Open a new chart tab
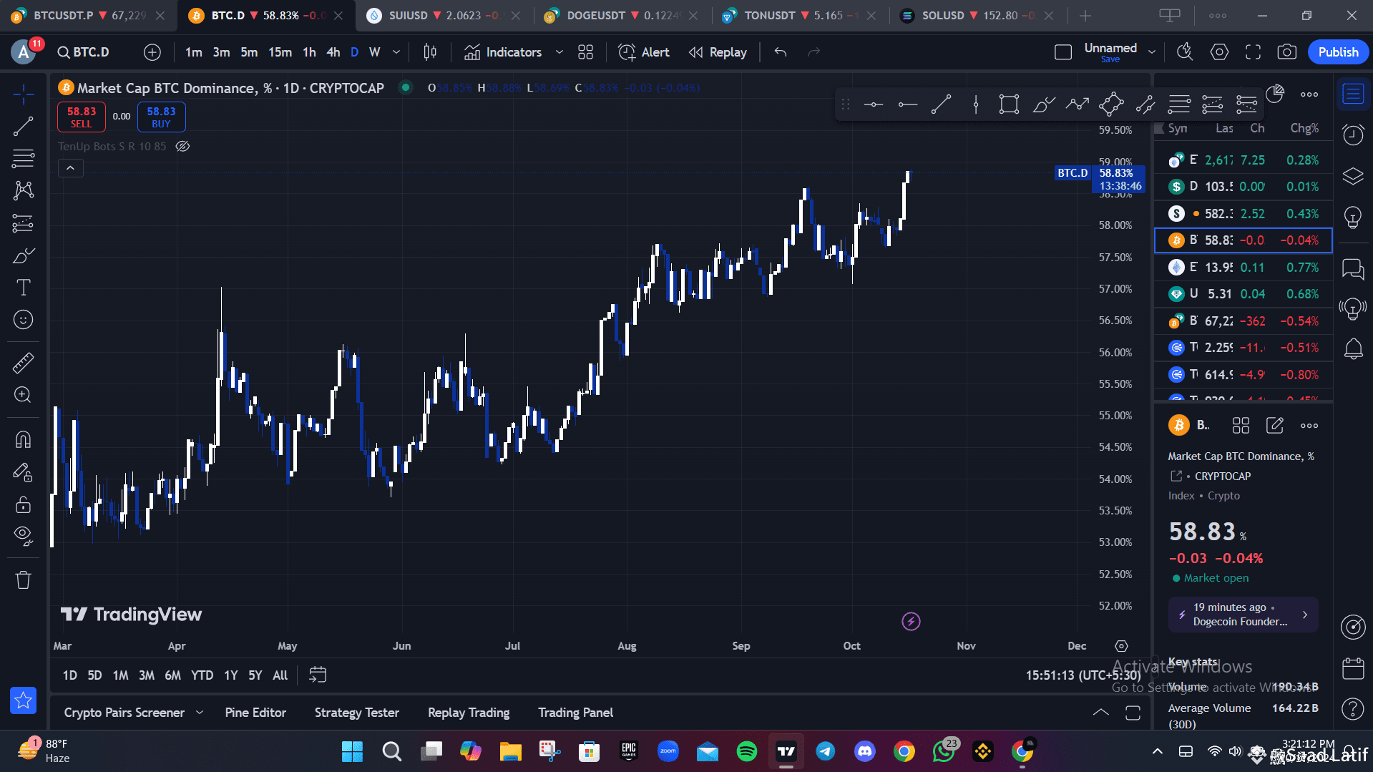 pos(1085,16)
